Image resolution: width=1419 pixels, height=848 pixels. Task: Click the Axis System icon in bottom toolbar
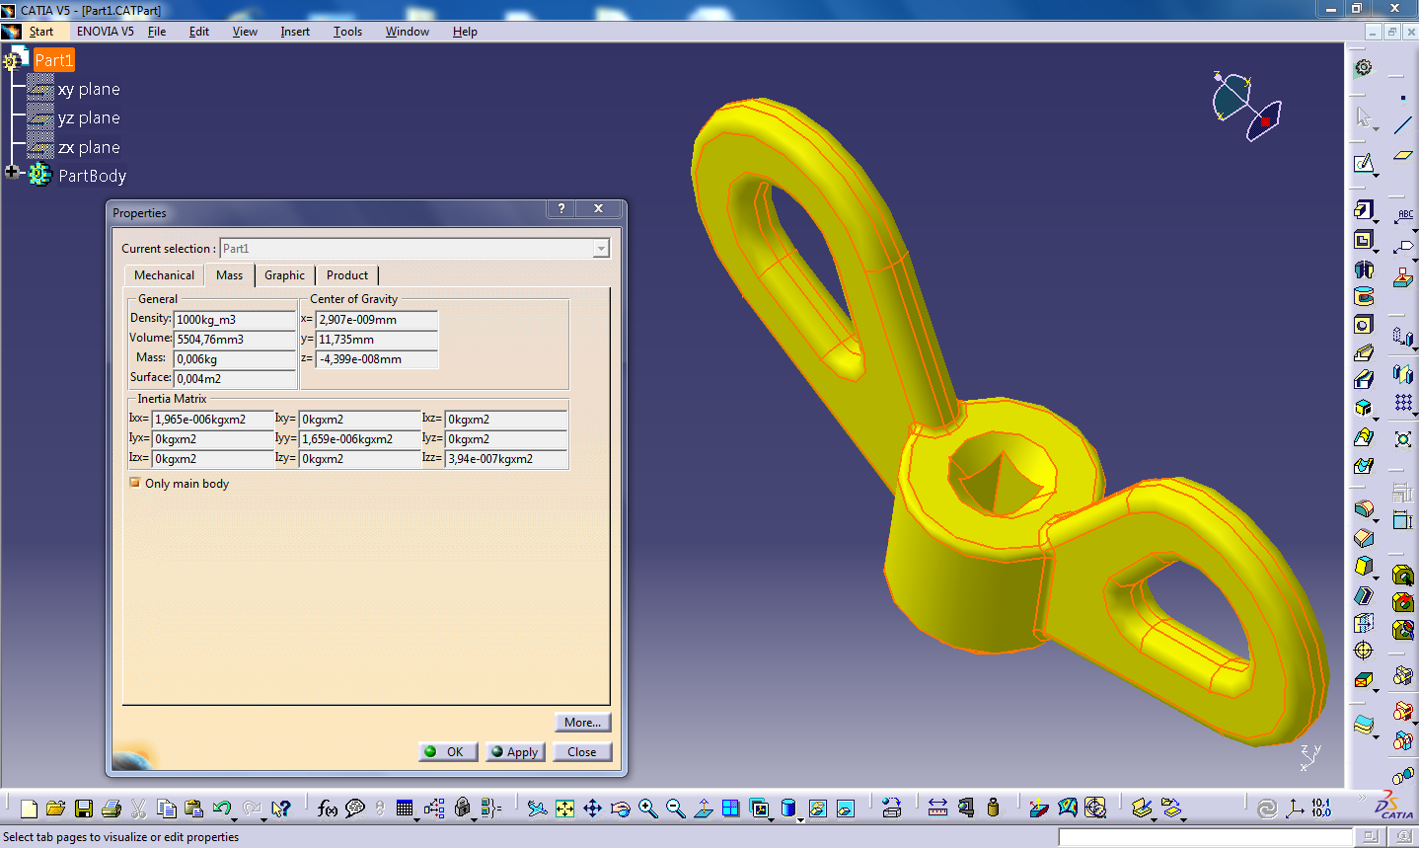point(1295,809)
